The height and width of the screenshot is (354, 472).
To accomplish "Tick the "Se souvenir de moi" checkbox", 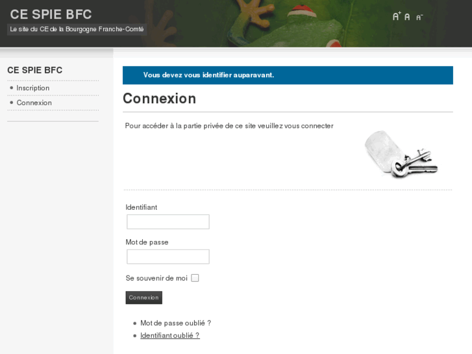I will (195, 278).
